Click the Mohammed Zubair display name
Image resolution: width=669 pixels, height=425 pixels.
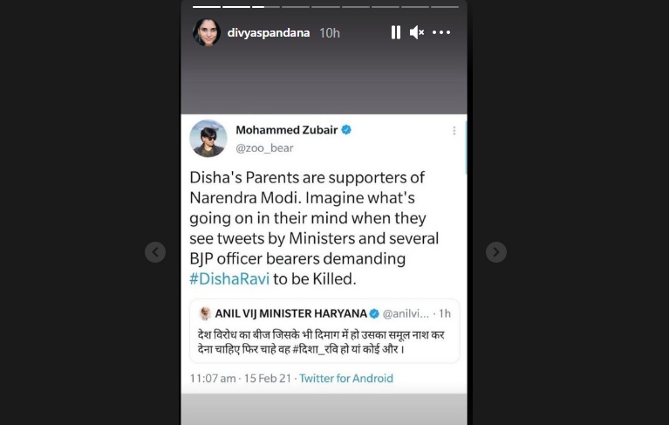287,130
